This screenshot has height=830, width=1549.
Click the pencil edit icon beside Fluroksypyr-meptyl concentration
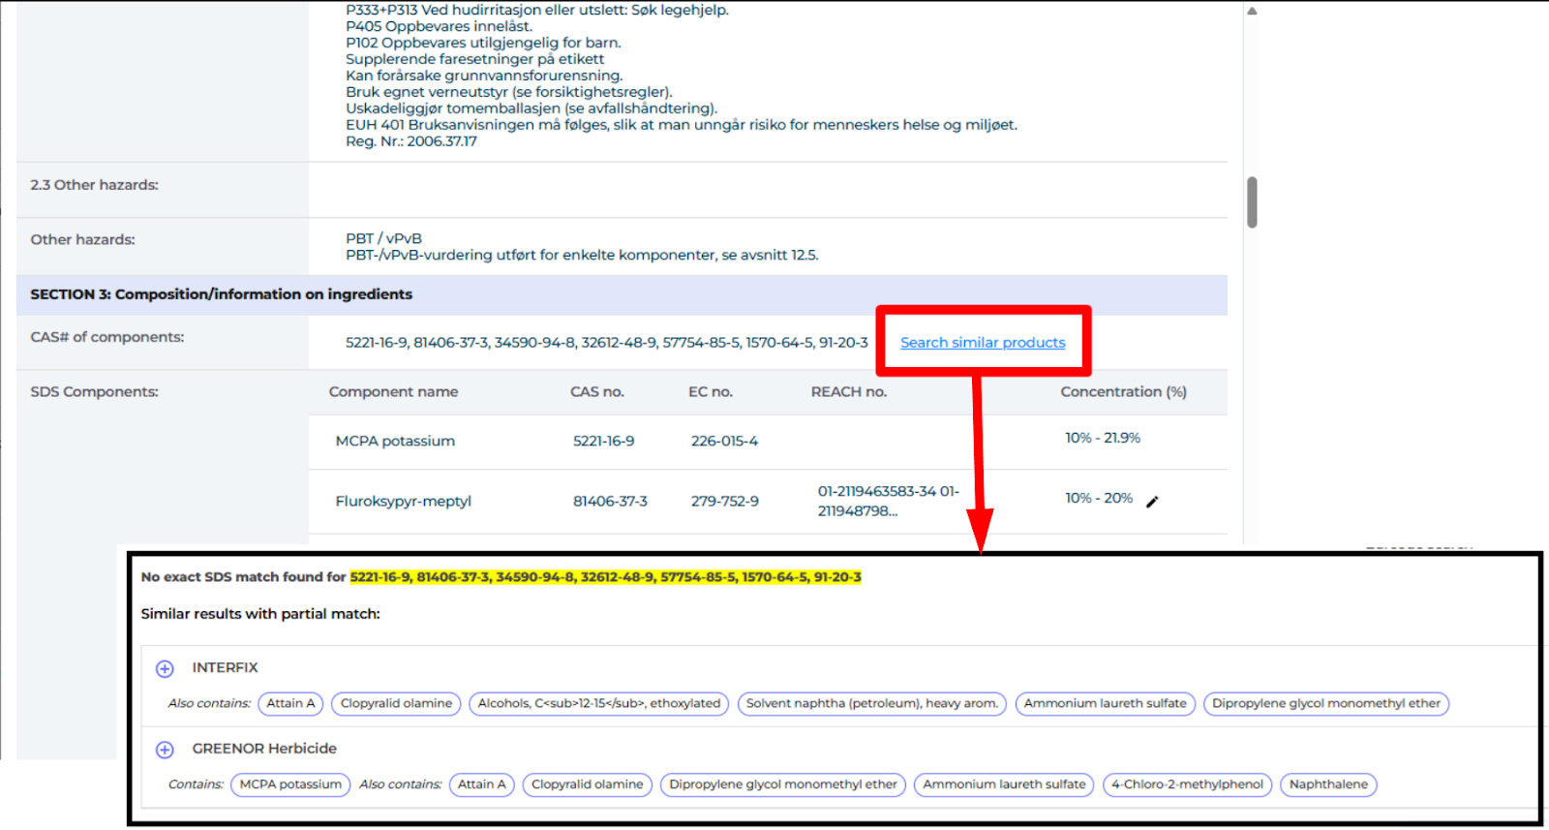click(x=1152, y=502)
